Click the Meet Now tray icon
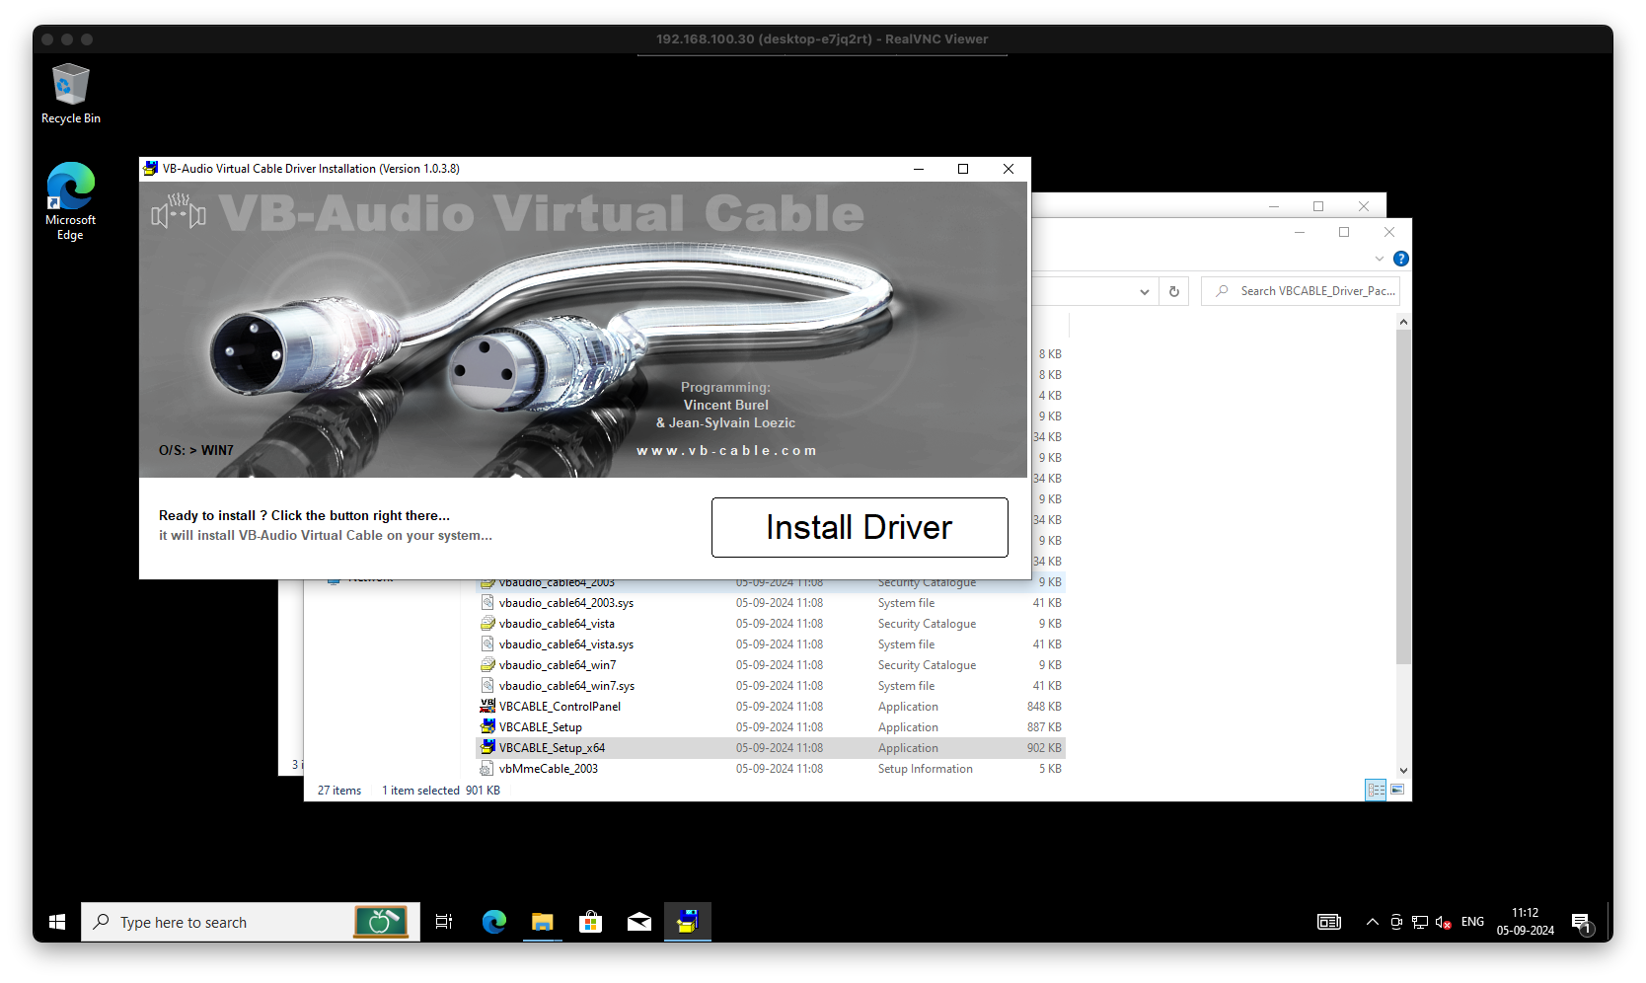Screen dimensions: 1646x983 point(1395,922)
